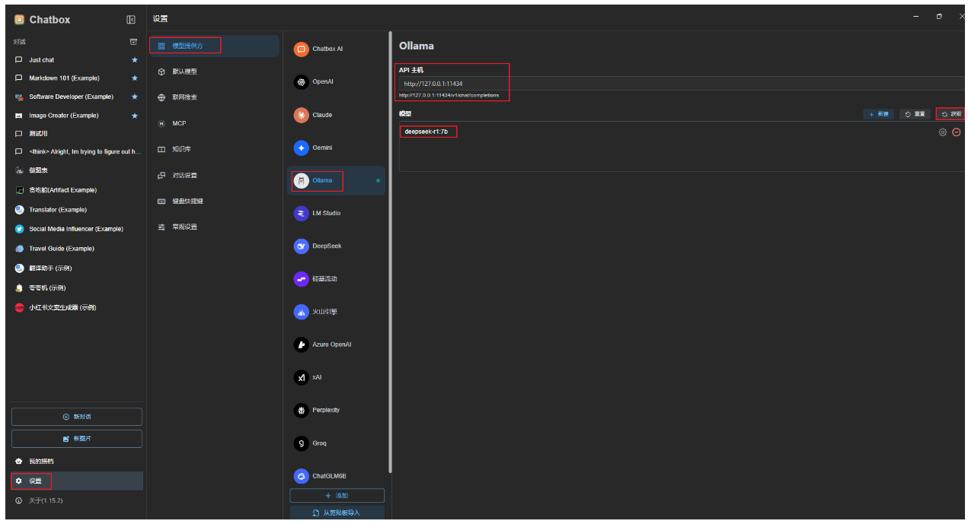This screenshot has height=524, width=968.
Task: Select the Gemini provider
Action: pos(336,148)
